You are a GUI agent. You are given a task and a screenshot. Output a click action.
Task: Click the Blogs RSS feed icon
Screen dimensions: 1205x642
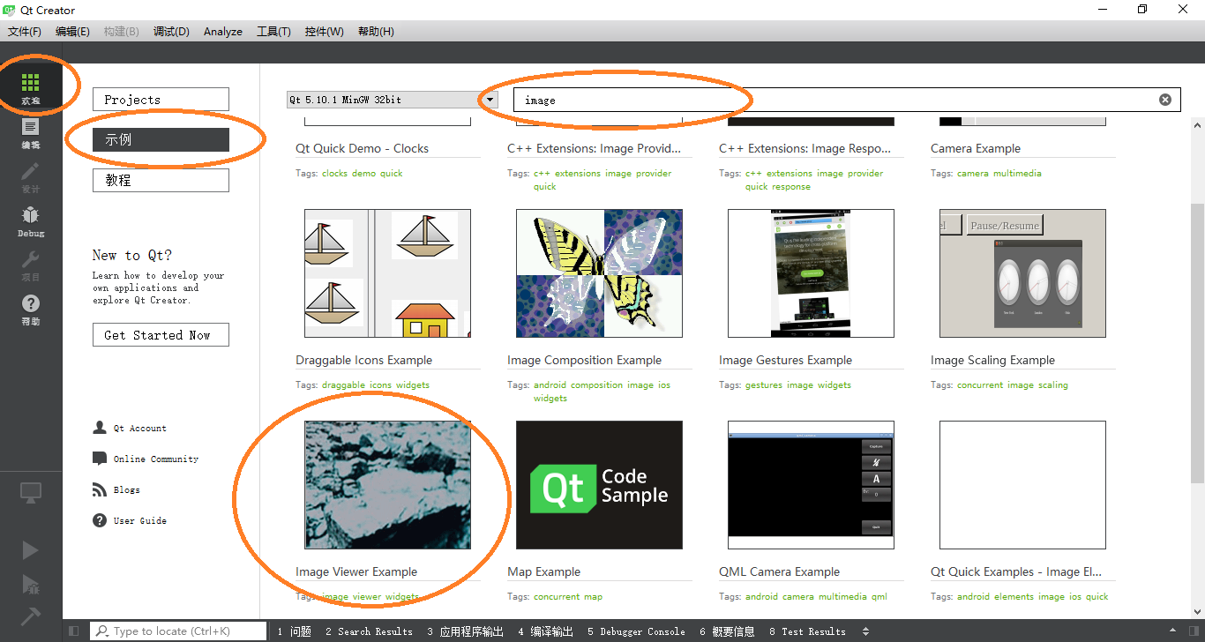100,489
